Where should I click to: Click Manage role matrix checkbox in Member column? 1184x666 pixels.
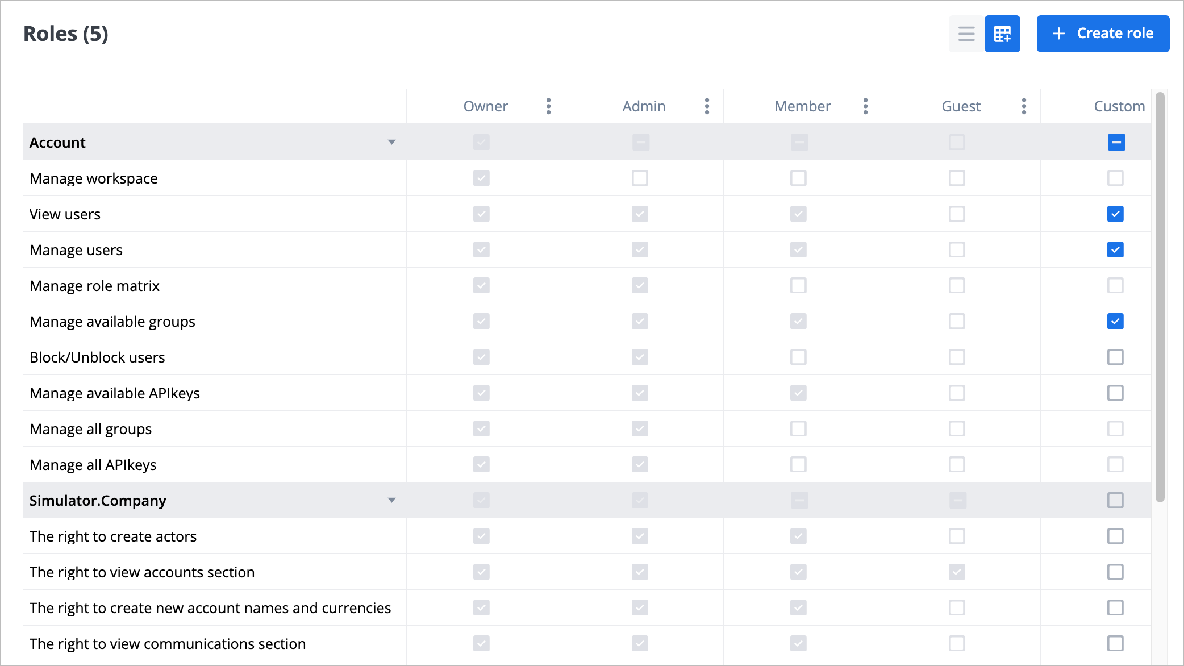(x=798, y=285)
